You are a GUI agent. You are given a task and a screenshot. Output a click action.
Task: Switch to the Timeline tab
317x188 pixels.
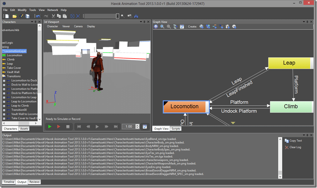[9, 182]
